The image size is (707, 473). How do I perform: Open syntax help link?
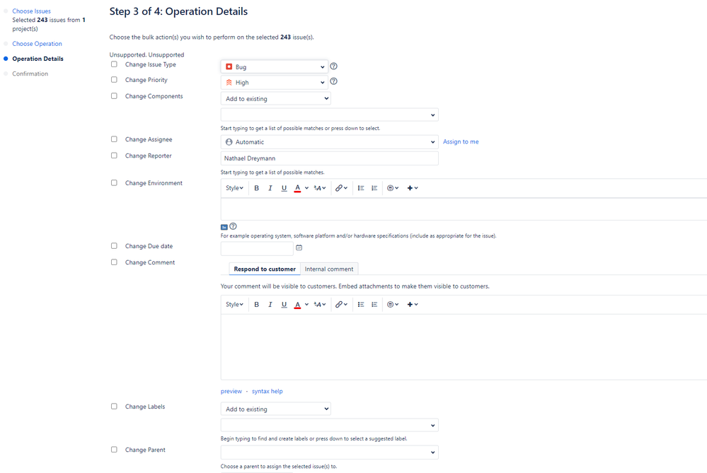click(268, 391)
